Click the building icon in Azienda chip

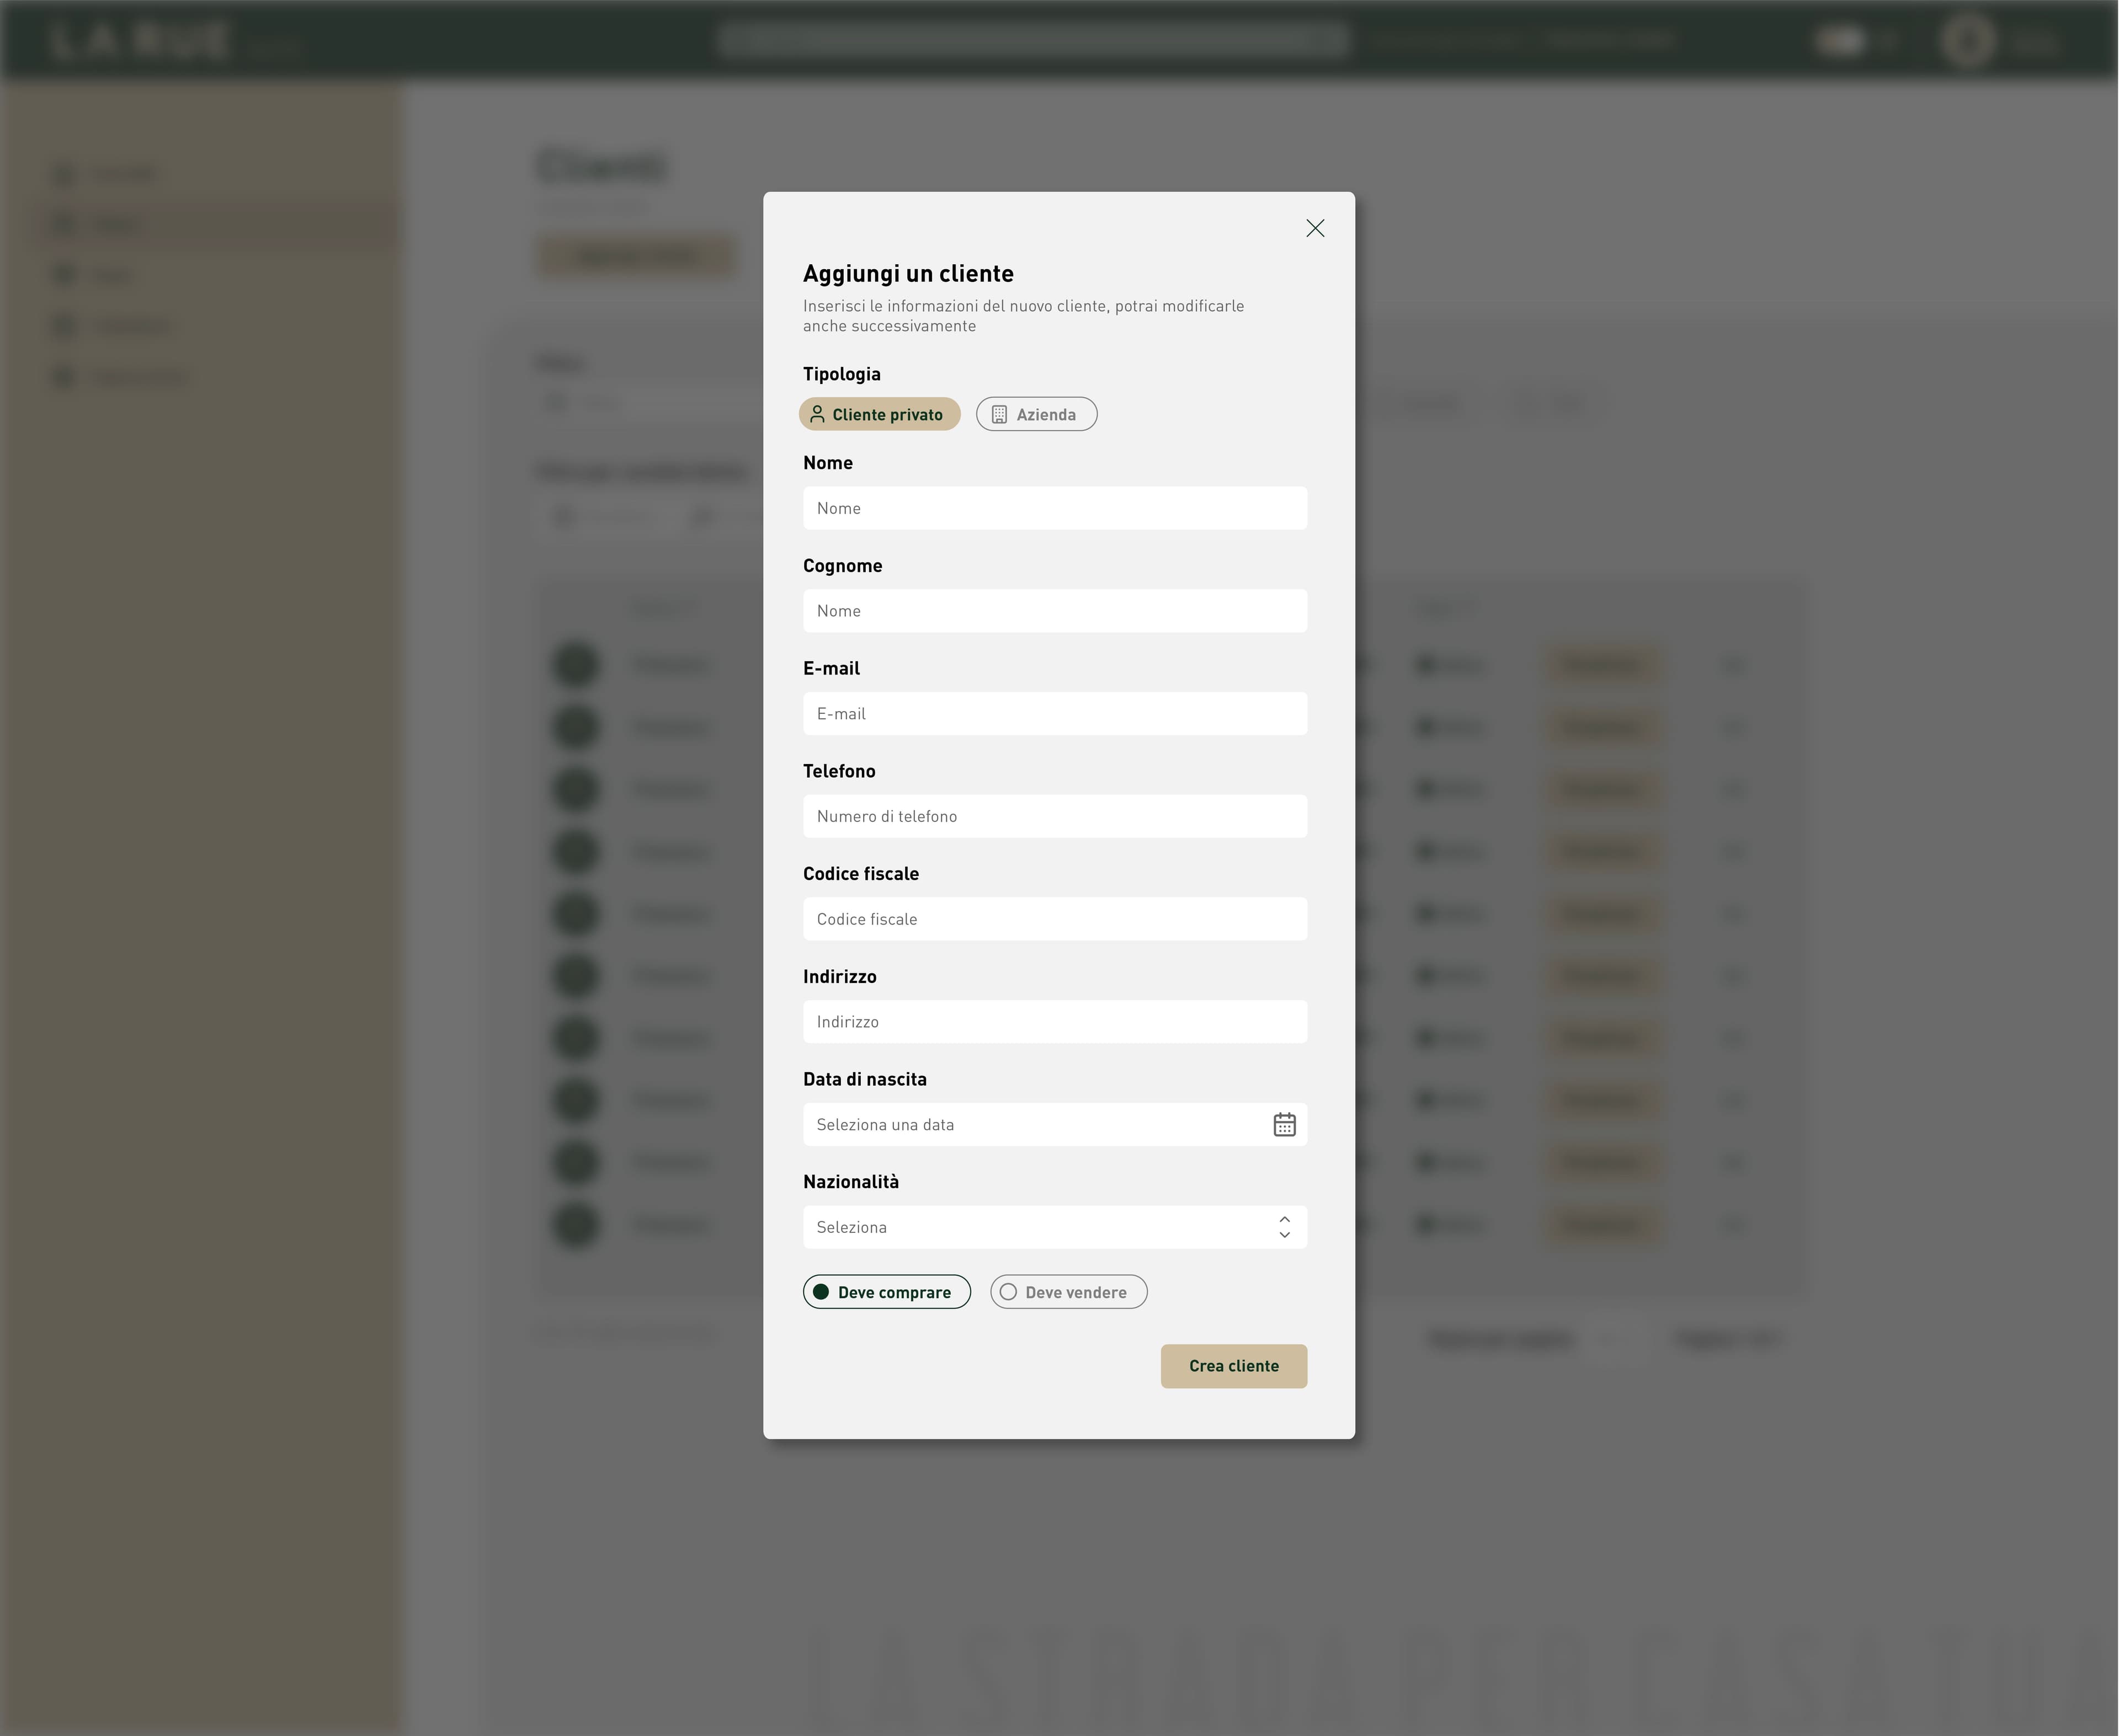coord(998,414)
